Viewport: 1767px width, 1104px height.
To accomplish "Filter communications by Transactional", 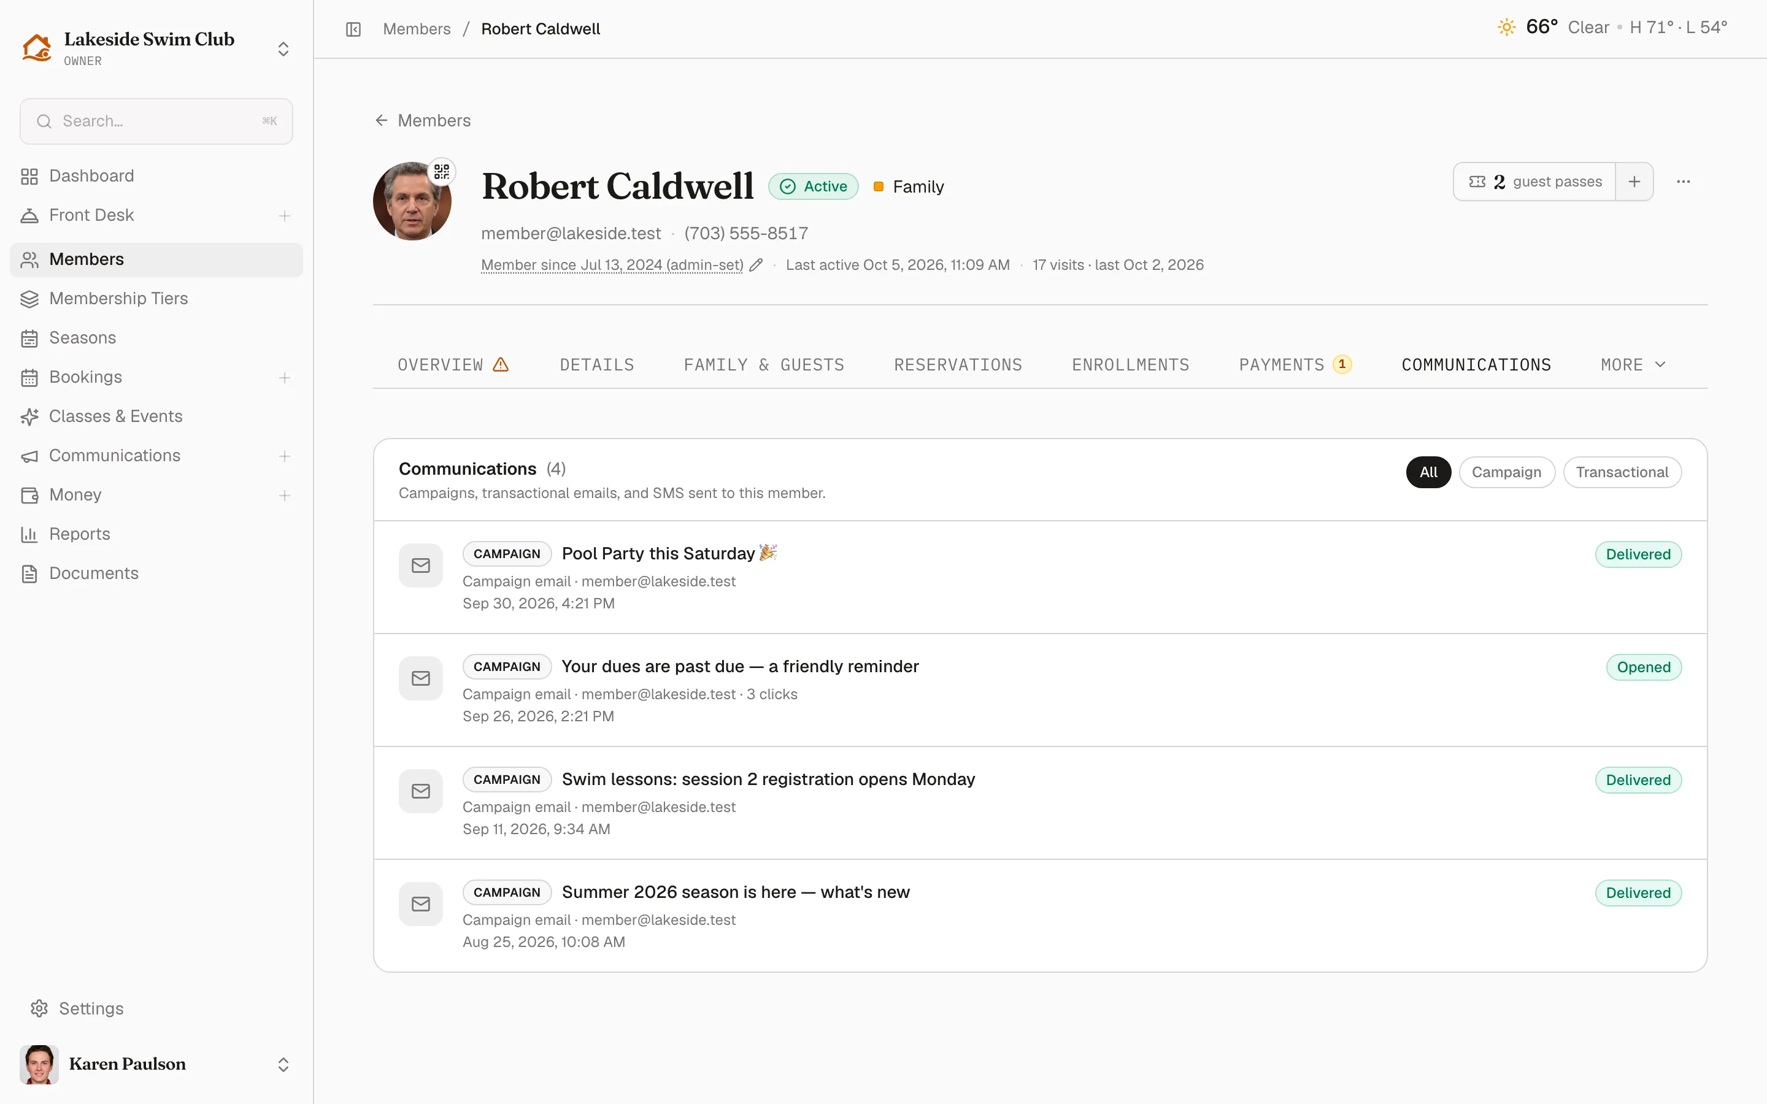I will click(x=1622, y=472).
